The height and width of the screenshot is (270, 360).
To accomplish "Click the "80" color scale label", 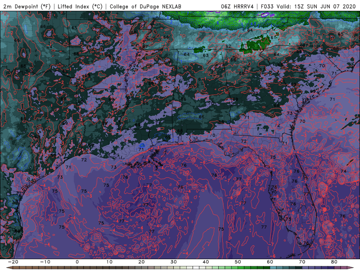I will point(334,262).
